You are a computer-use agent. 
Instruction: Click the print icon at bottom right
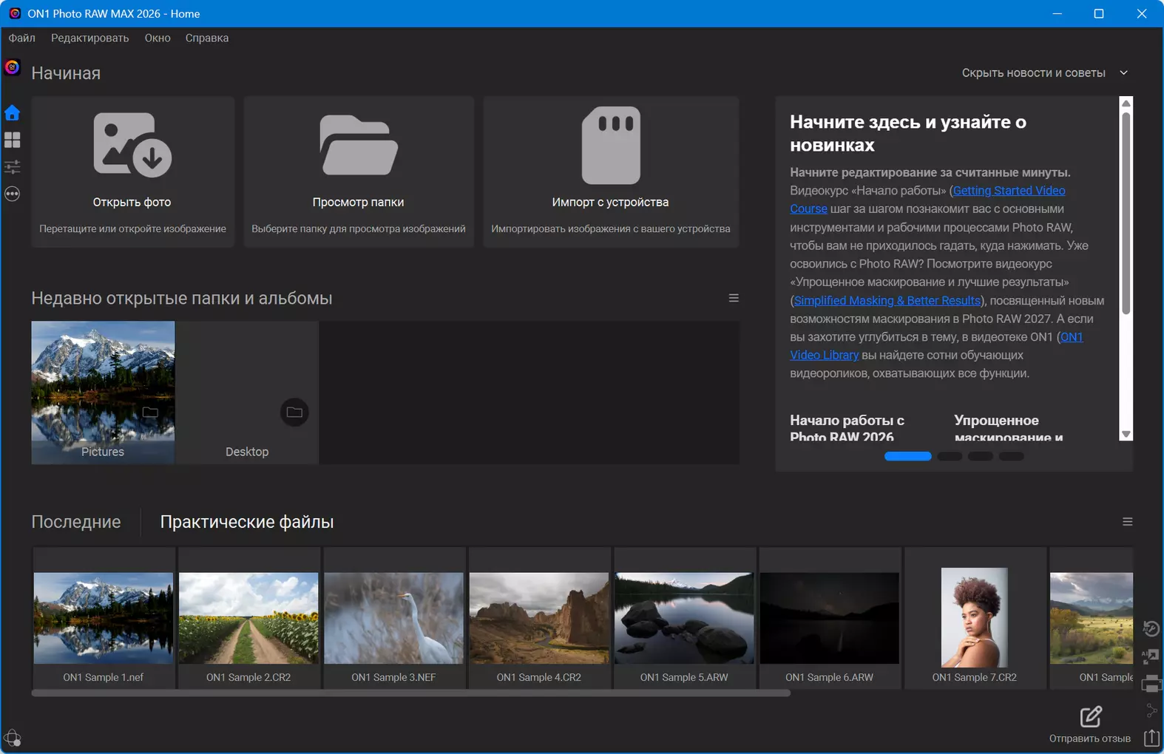(x=1151, y=684)
